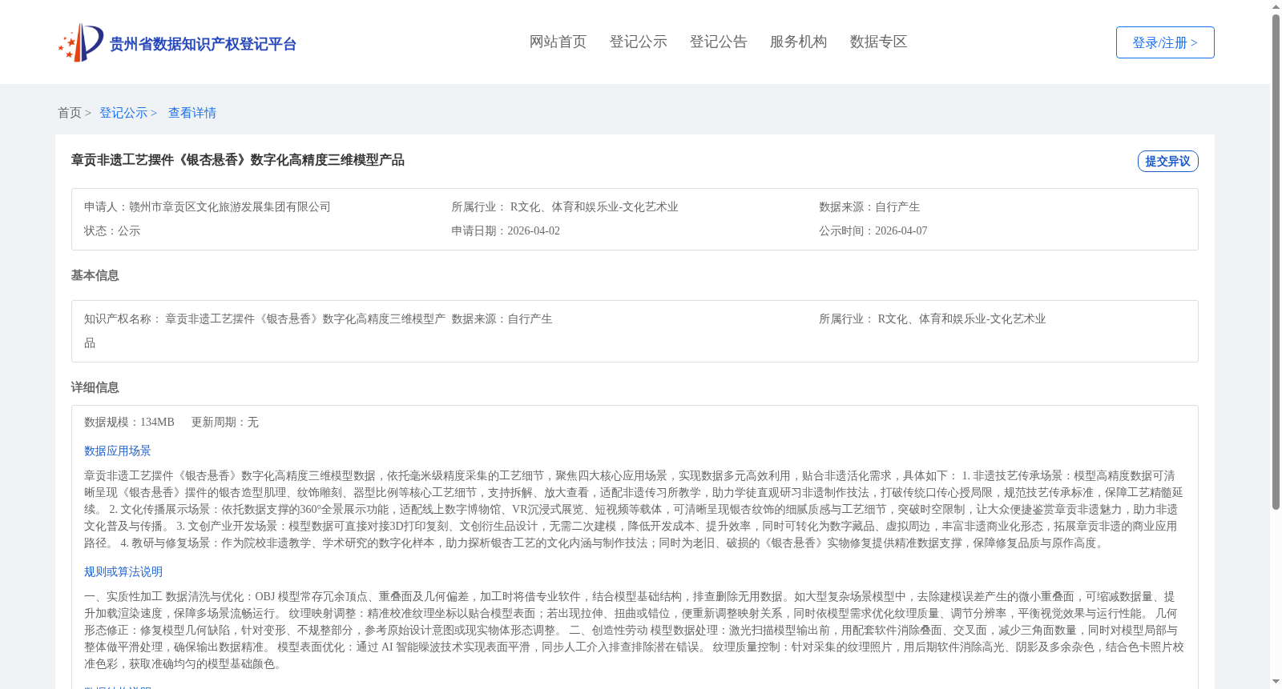Click applicant text 赣州市章贡区文化旅游发展集团有限公司
1282x689 pixels.
pos(230,206)
